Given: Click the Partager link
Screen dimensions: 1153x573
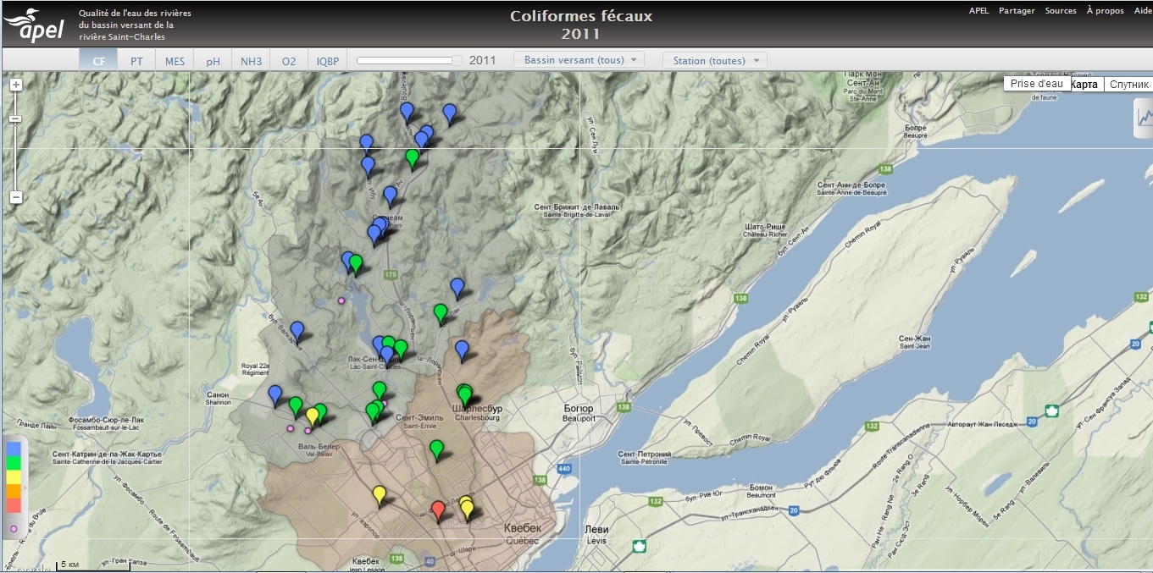Looking at the screenshot, I should point(1017,11).
